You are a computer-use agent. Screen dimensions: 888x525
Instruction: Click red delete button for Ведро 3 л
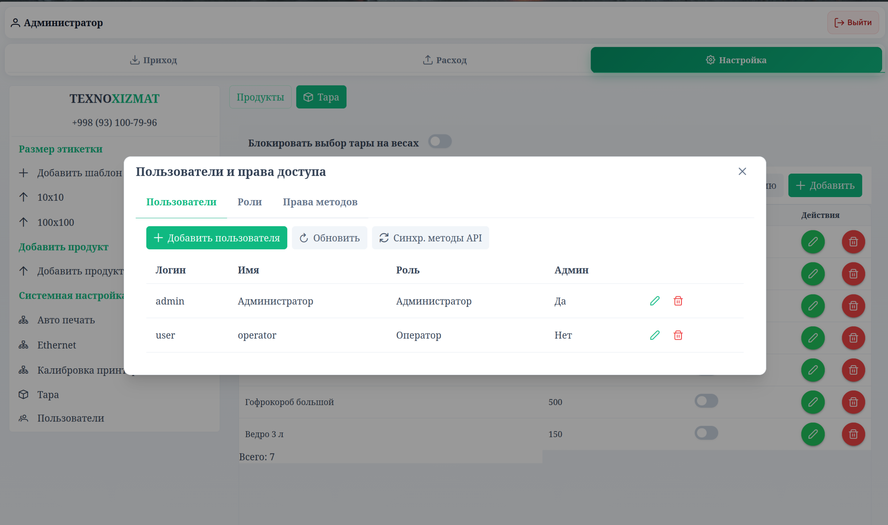tap(853, 434)
